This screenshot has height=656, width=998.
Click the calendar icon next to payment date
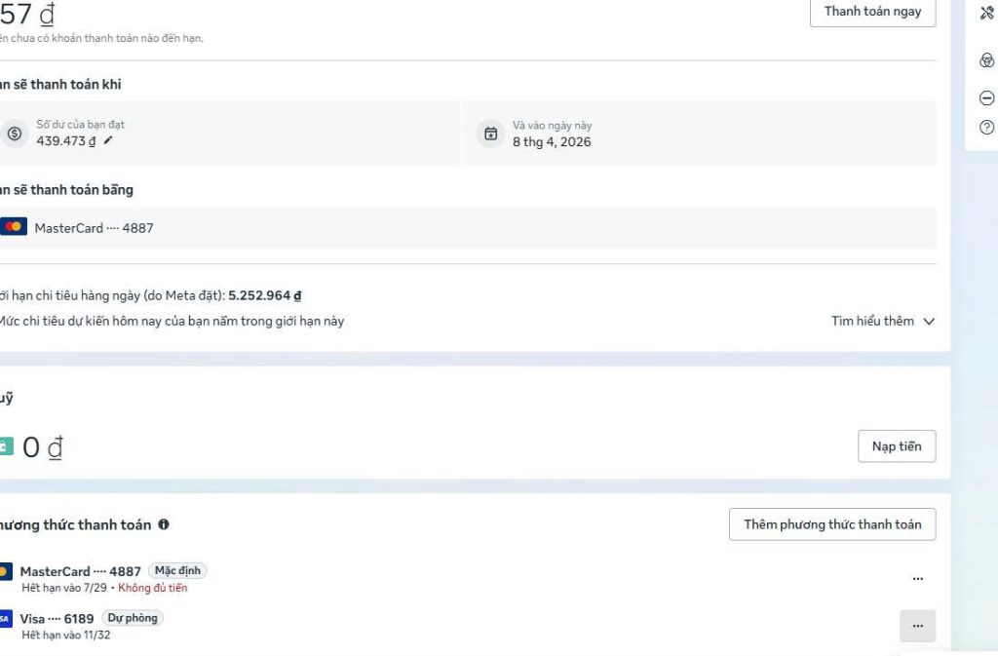click(491, 134)
